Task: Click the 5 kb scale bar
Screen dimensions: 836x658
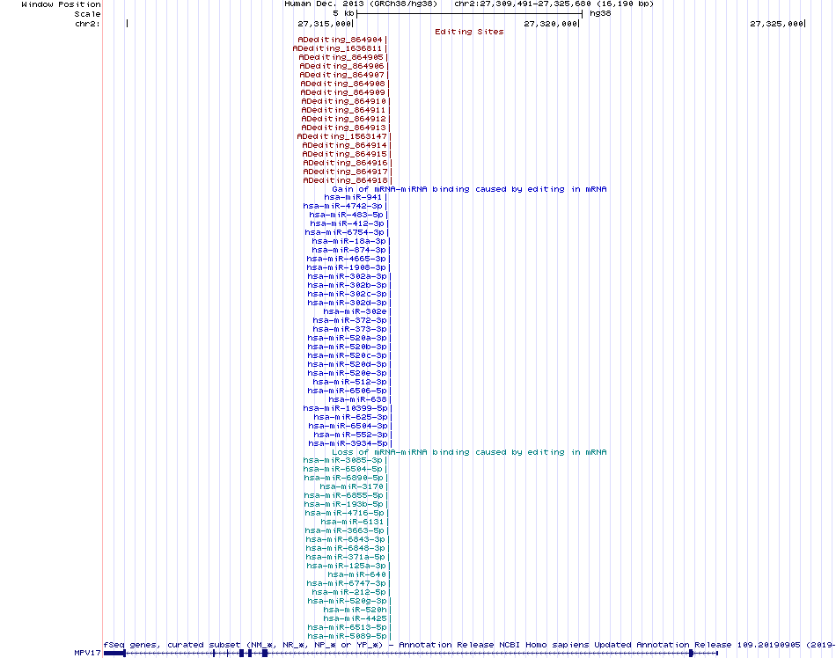Action: click(x=469, y=14)
